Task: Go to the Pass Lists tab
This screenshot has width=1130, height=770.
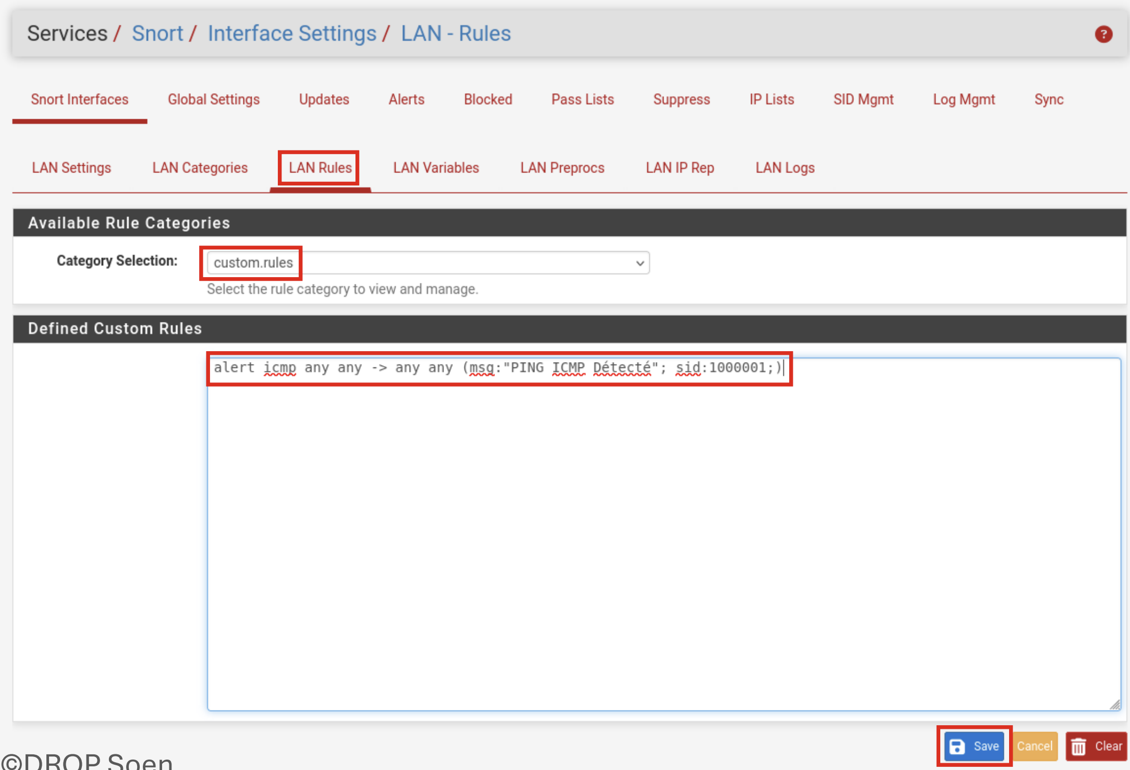Action: point(582,100)
